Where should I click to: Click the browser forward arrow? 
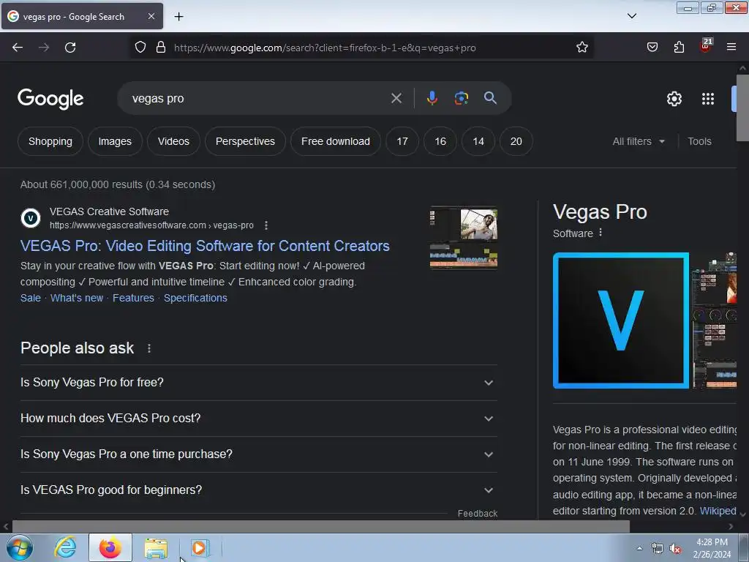pyautogui.click(x=44, y=48)
